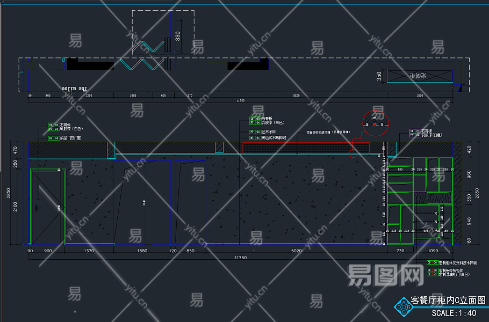Select the 350 dimension beside plan cabinet
Screen dimensions: 489x322
click(x=379, y=76)
